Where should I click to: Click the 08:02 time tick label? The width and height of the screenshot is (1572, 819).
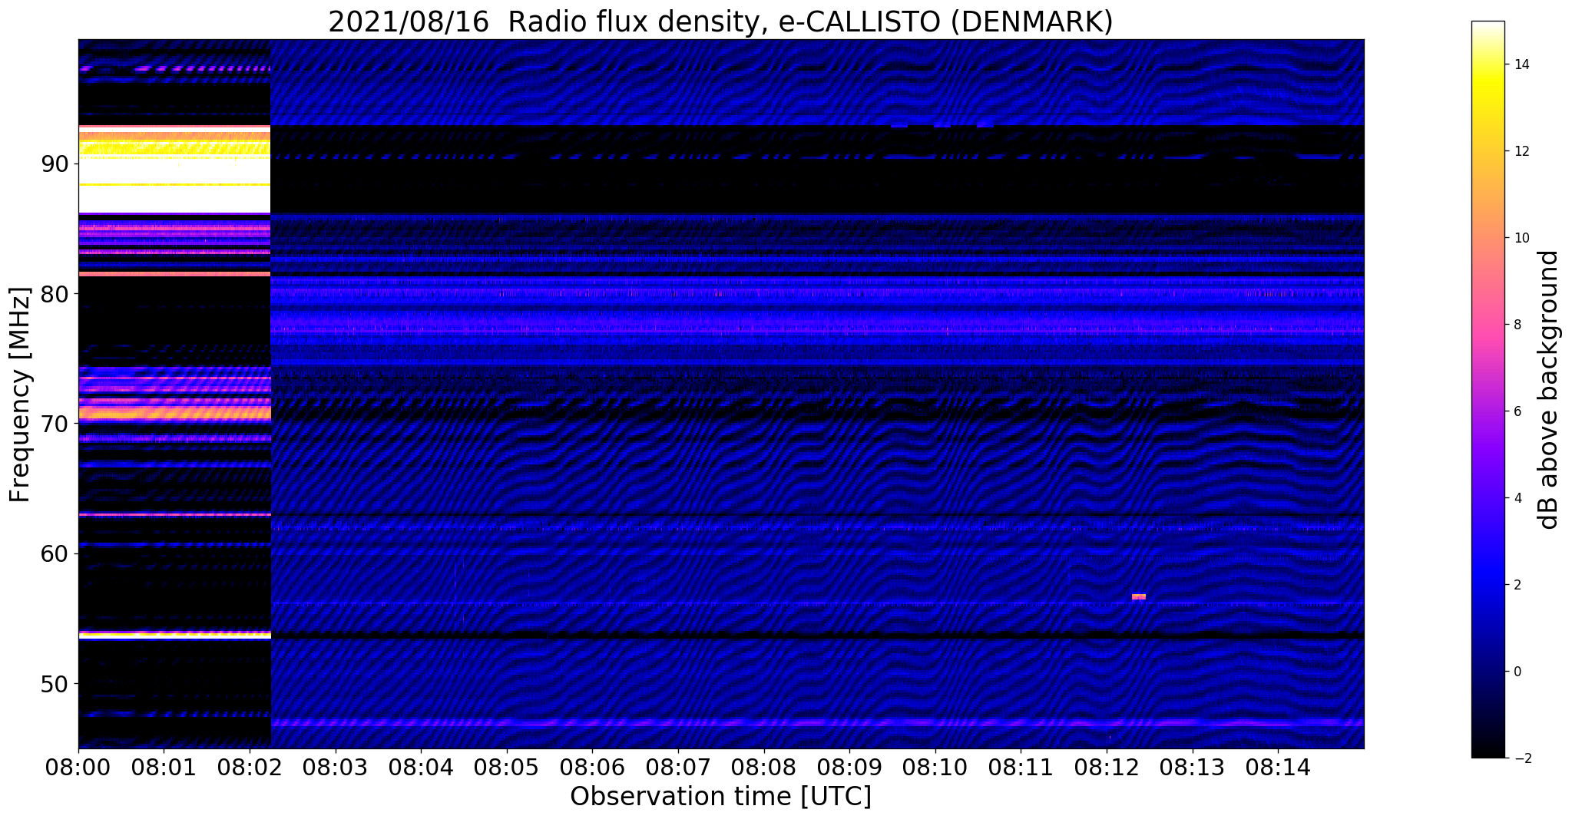pyautogui.click(x=250, y=767)
